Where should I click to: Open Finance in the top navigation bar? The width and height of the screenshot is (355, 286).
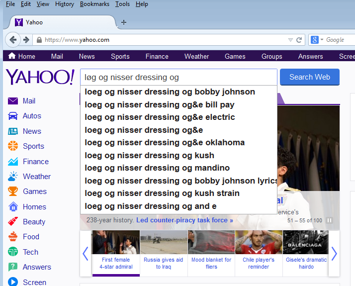coord(157,56)
